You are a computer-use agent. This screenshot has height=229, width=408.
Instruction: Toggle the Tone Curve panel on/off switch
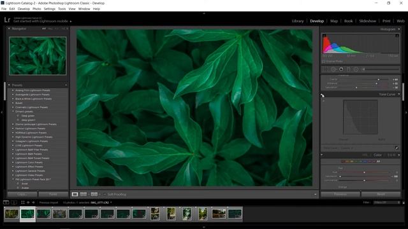tap(322, 95)
